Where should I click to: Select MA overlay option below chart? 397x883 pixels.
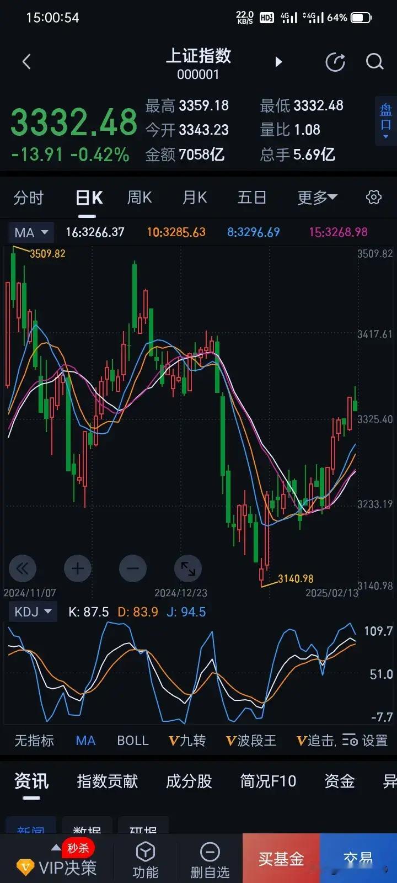[85, 741]
